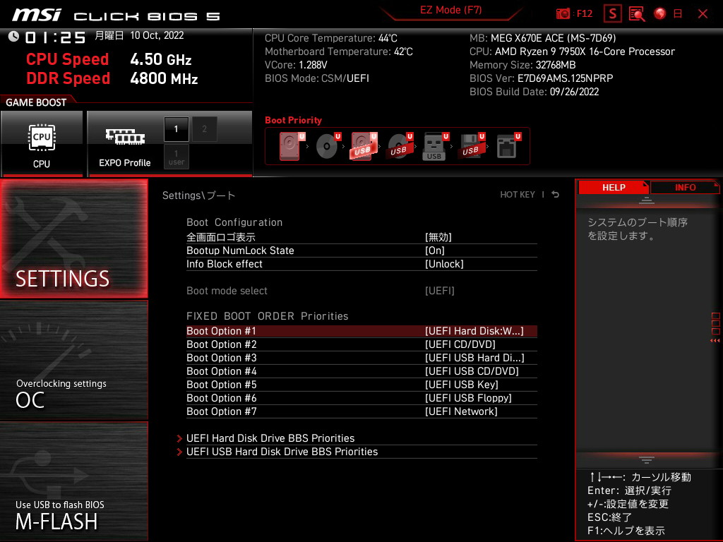This screenshot has height=542, width=723.
Task: Click the BIOS Mode CSM/UEFI line
Action: [317, 78]
